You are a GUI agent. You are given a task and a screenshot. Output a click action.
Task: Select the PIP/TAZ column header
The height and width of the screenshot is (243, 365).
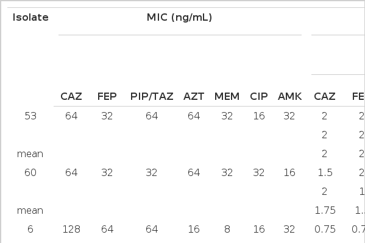tap(152, 96)
